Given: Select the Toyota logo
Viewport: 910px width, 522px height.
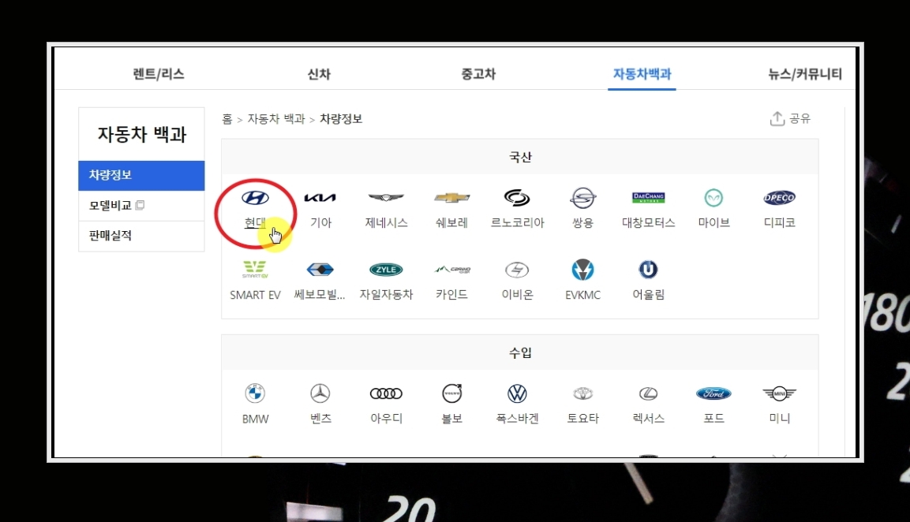Looking at the screenshot, I should 582,393.
